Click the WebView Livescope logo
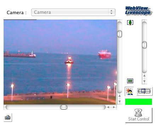This screenshot has height=130, width=158. coord(139,11)
